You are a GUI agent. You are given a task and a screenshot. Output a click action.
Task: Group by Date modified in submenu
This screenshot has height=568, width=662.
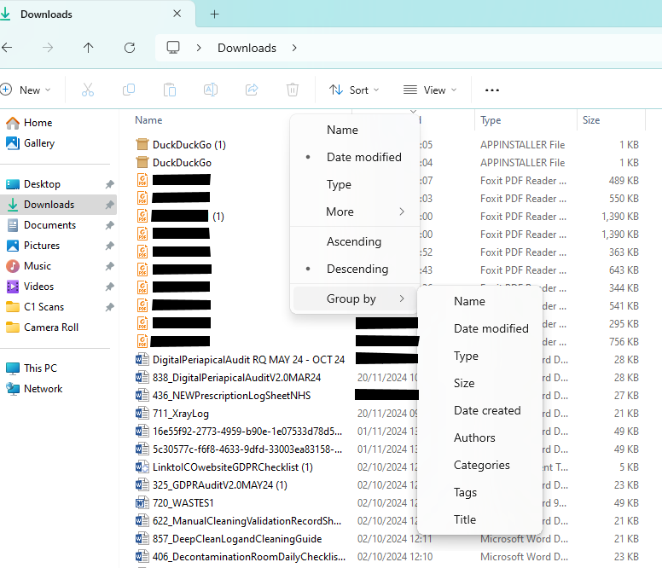[x=479, y=328]
